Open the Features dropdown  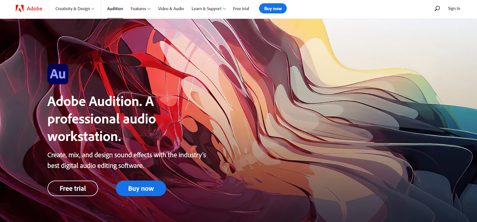pos(140,9)
